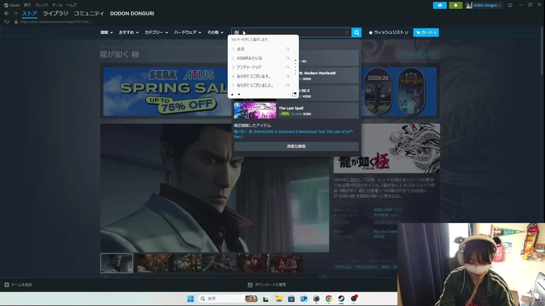This screenshot has width=545, height=306.
Task: Open the 表示 menu
Action: (27, 5)
